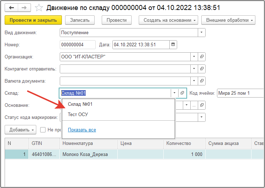The height and width of the screenshot is (188, 265).
Task: Expand the Статус кода маркировки dropdown arrow
Action: 201,117
